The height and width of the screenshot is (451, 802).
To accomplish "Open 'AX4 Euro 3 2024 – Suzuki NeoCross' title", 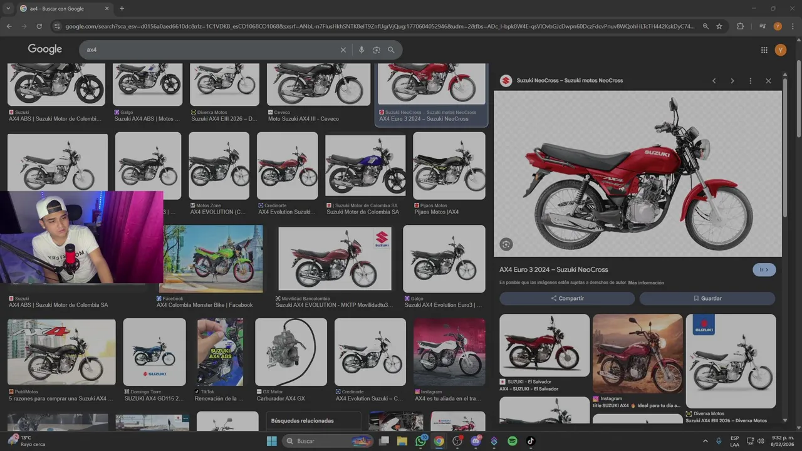I will (x=554, y=269).
